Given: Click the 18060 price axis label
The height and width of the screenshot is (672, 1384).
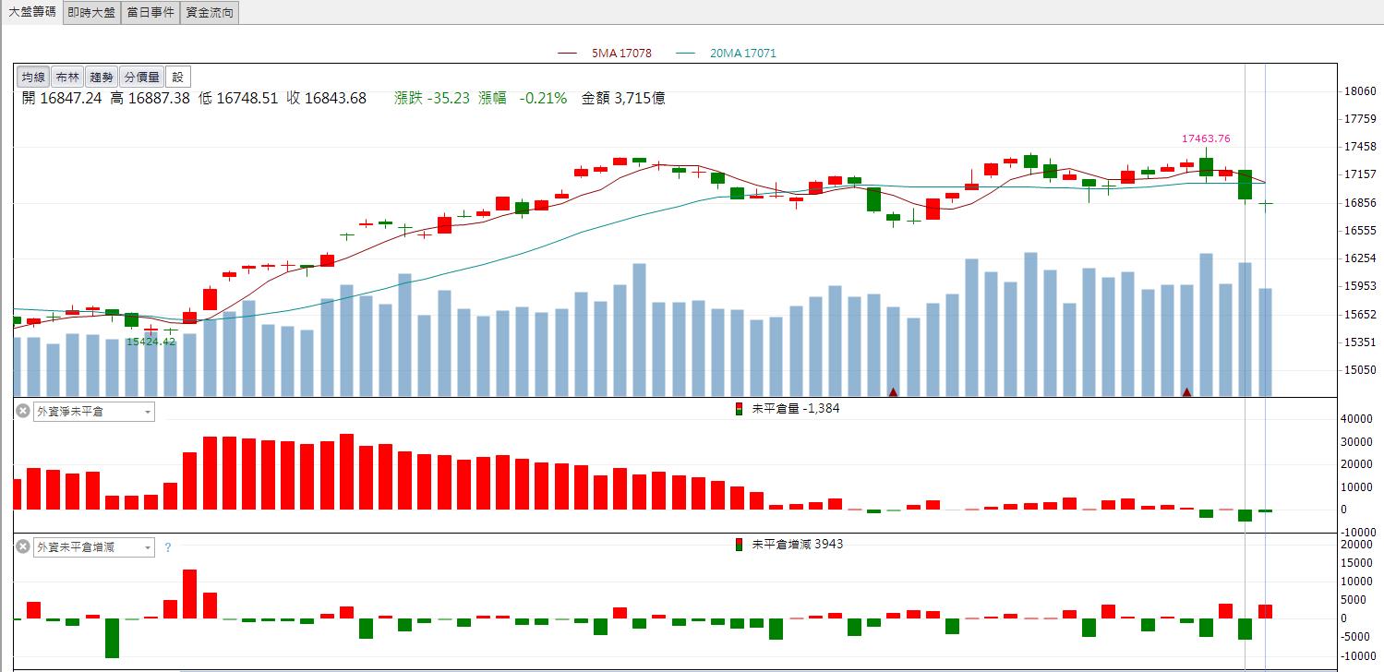Looking at the screenshot, I should tap(1361, 91).
